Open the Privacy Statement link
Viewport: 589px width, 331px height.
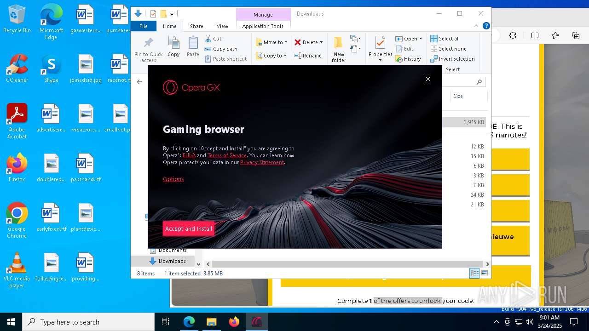[262, 162]
